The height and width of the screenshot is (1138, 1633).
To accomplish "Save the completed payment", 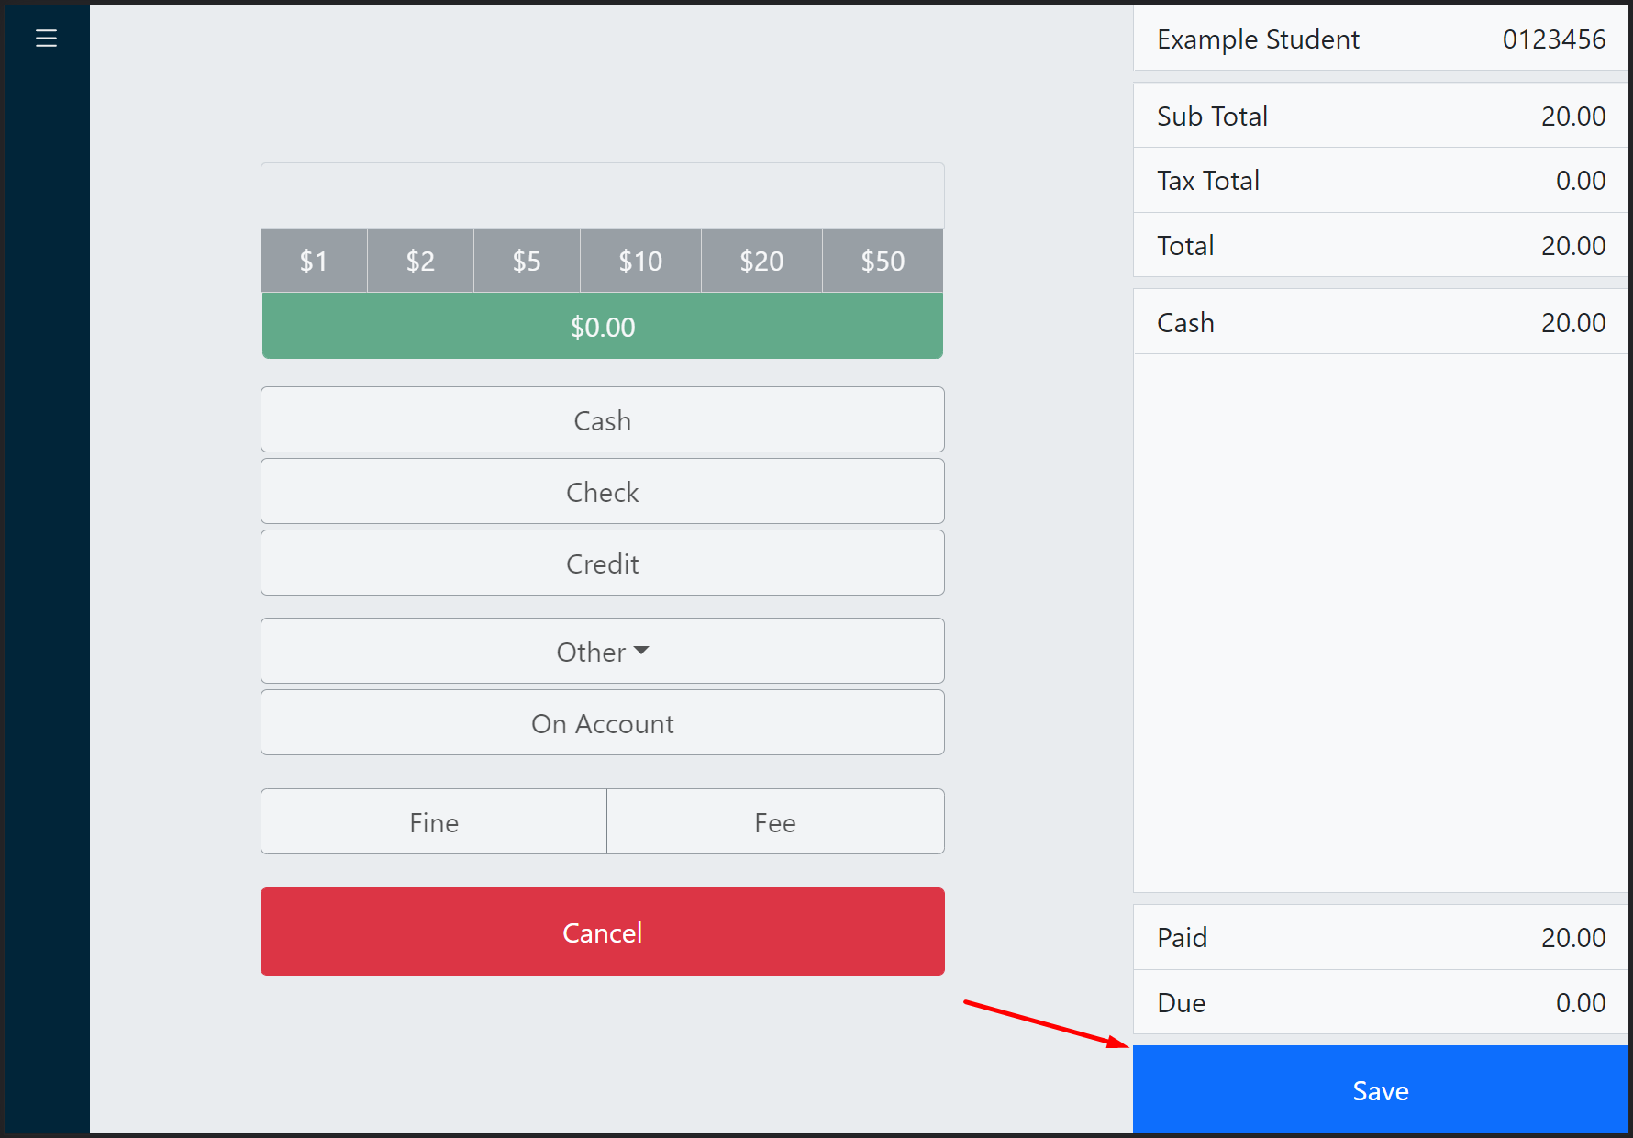I will (x=1380, y=1090).
